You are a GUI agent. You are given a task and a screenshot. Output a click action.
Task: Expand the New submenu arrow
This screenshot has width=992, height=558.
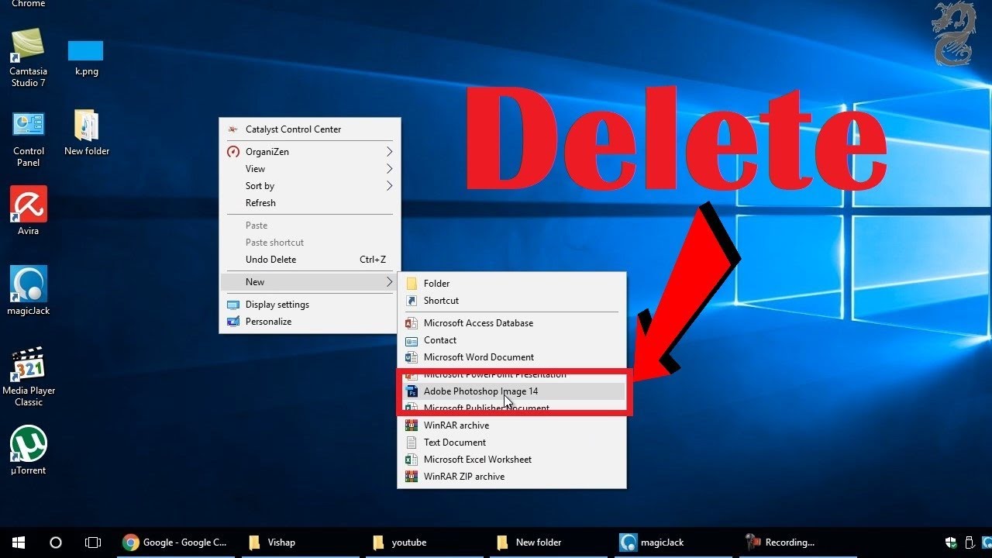(390, 282)
